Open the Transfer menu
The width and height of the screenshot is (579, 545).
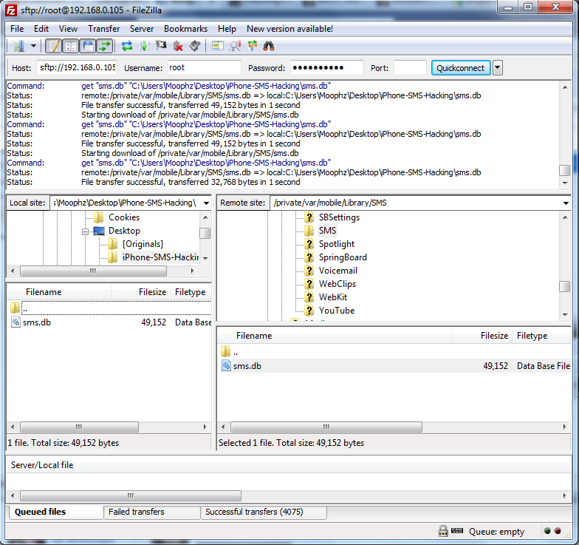pos(103,29)
